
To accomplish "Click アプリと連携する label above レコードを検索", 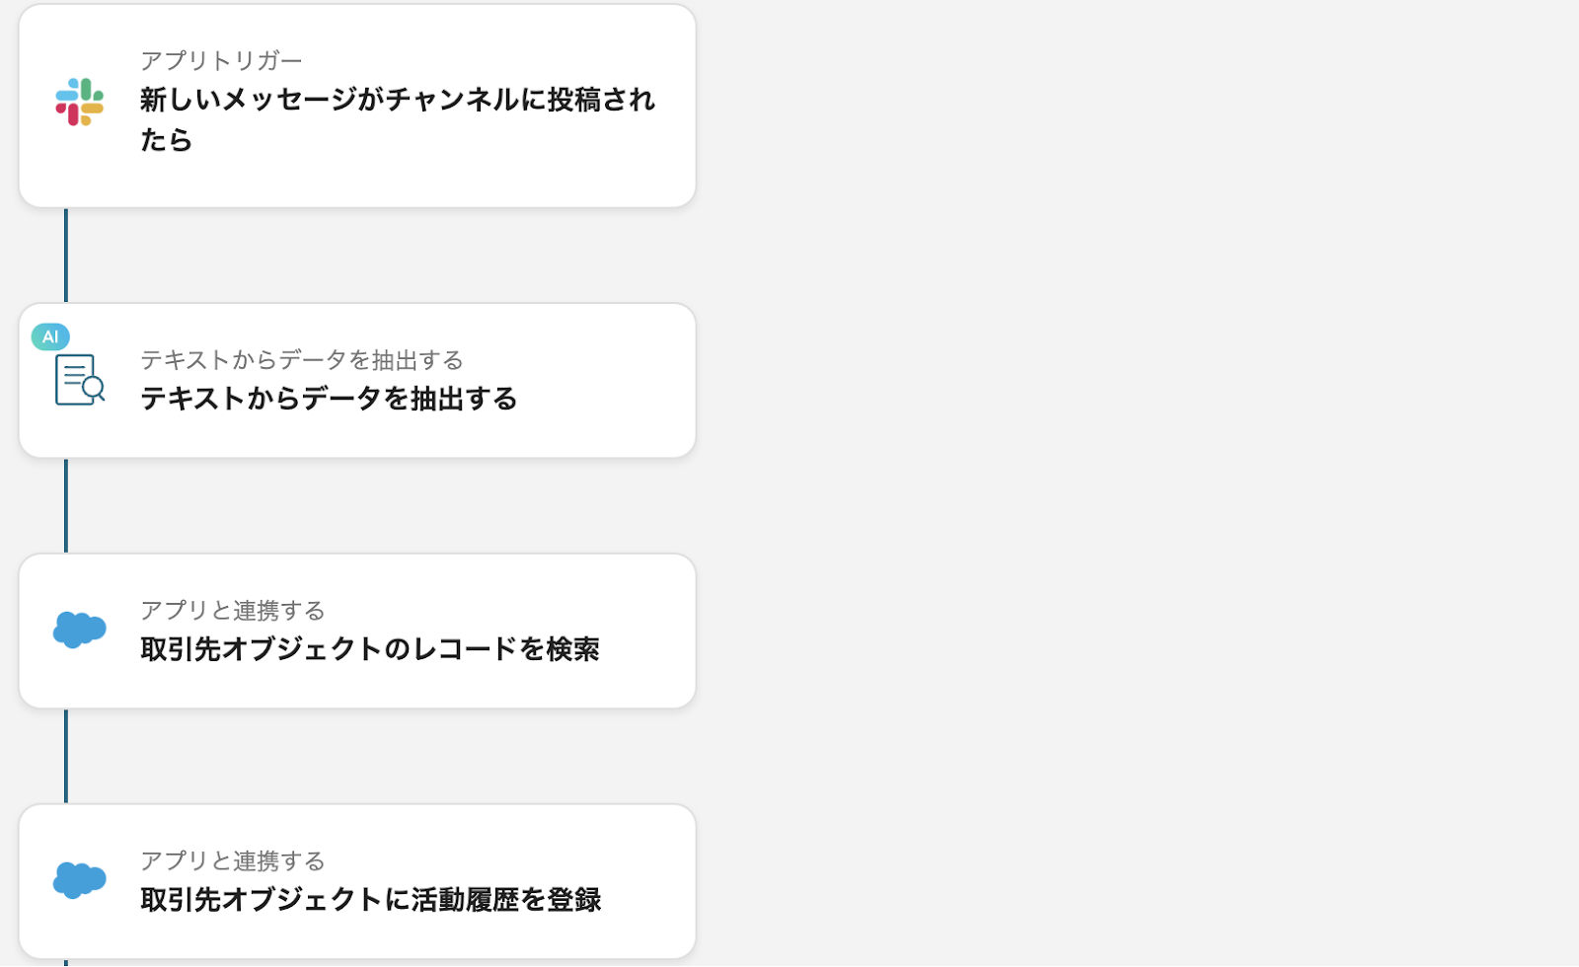I will [x=233, y=611].
